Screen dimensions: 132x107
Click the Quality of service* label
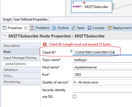55,82
